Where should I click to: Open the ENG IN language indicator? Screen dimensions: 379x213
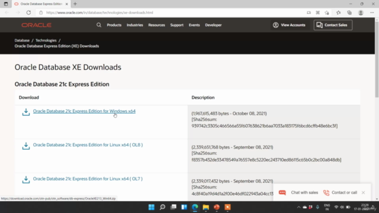327,207
